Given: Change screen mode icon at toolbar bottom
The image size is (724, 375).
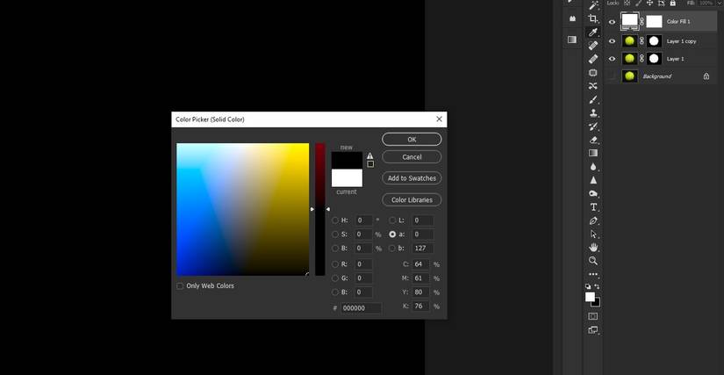Looking at the screenshot, I should (593, 329).
